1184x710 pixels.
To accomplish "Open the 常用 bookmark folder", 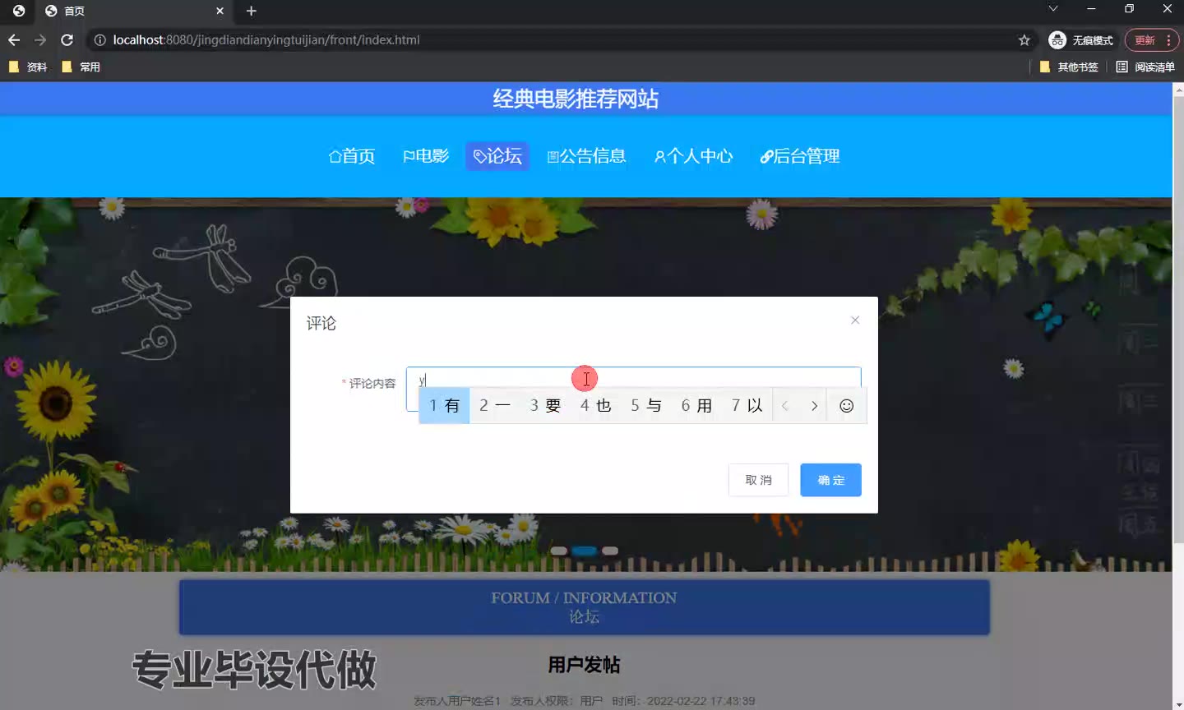I will [x=81, y=67].
